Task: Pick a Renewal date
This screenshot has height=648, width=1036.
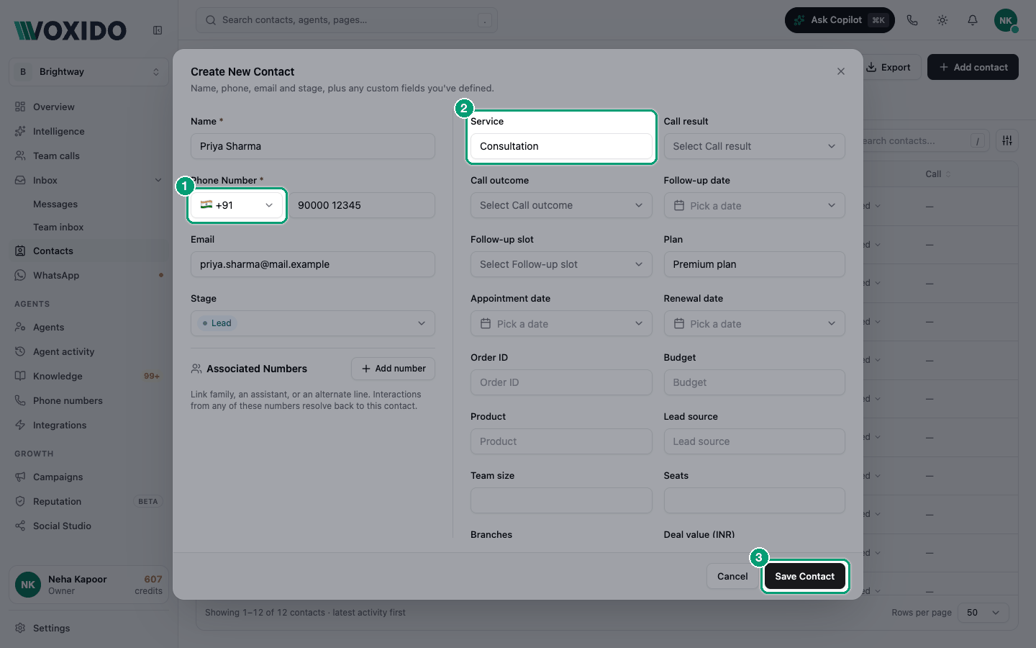Action: coord(754,323)
